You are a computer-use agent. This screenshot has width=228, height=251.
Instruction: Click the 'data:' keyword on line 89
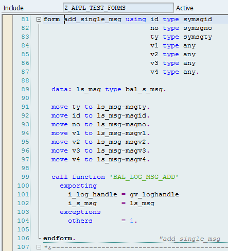coord(61,89)
